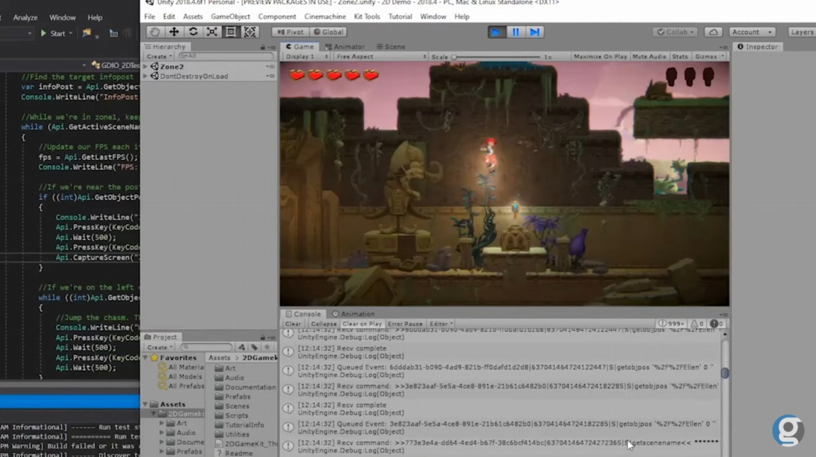Open the Cinemachine menu
This screenshot has height=457, width=816.
click(326, 17)
